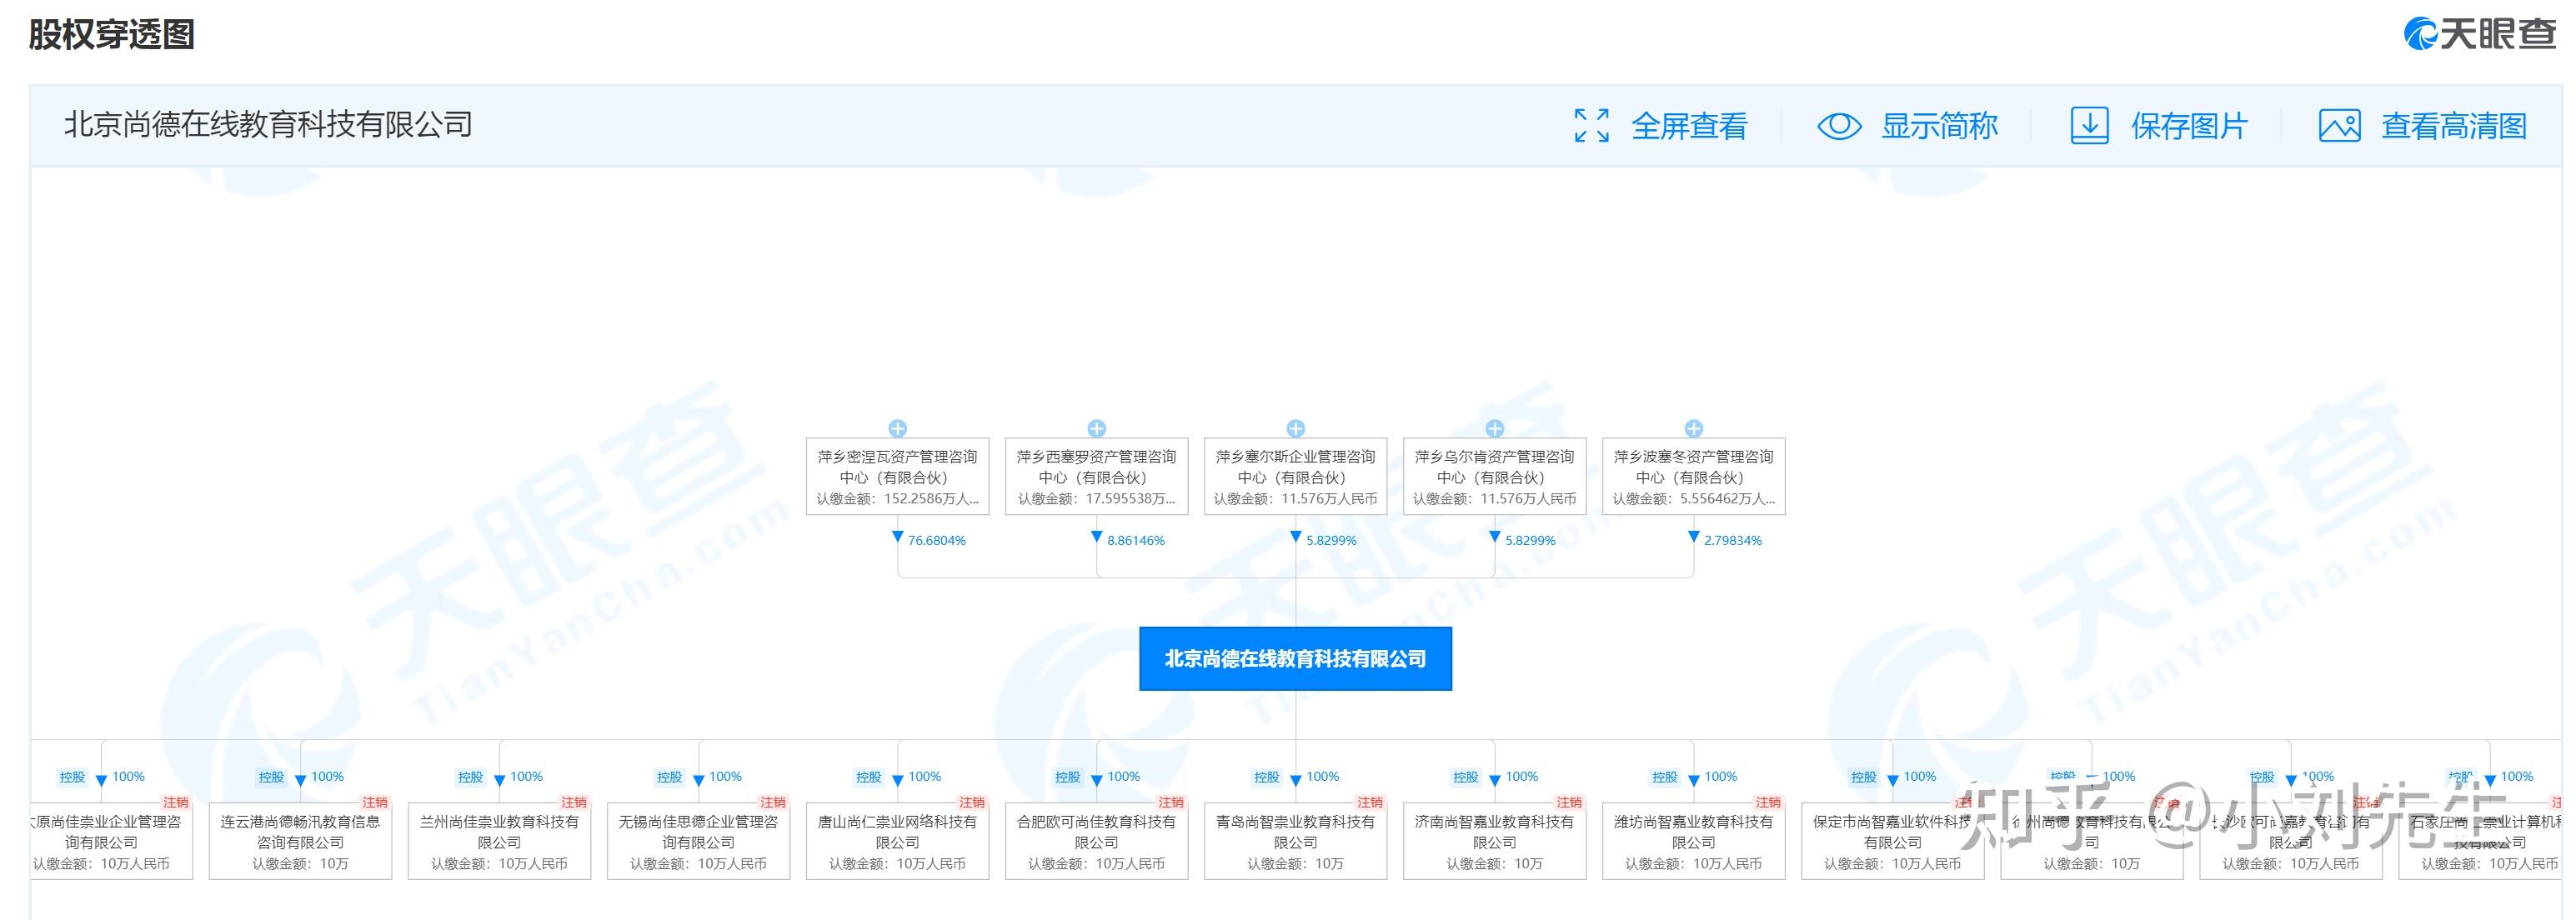
Task: Open the 萍乡波塞冬资产管理咨询中心 node
Action: (1694, 477)
